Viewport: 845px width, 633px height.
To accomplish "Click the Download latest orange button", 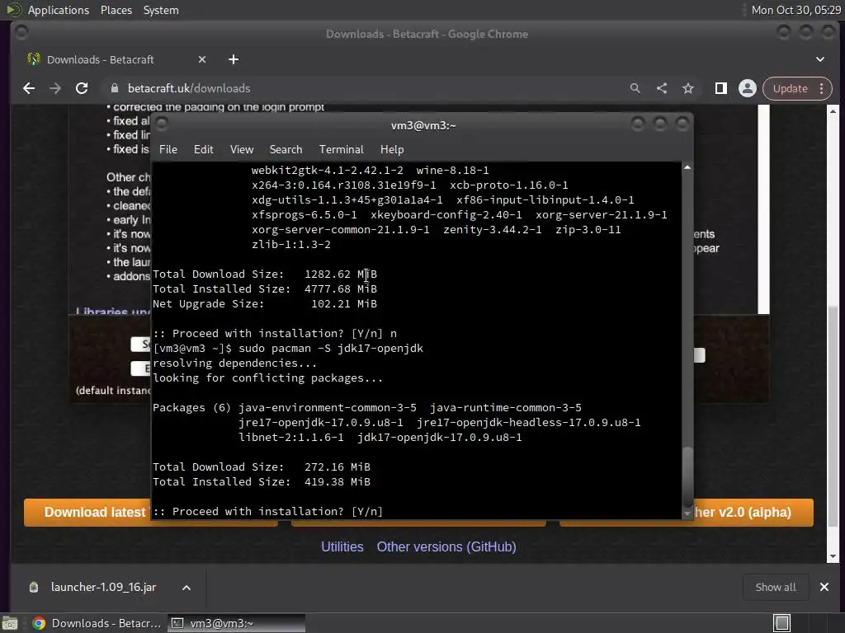I will (x=87, y=512).
